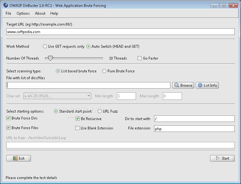Toggle the Be Recursive checkbox
241x184 pixels.
78,119
